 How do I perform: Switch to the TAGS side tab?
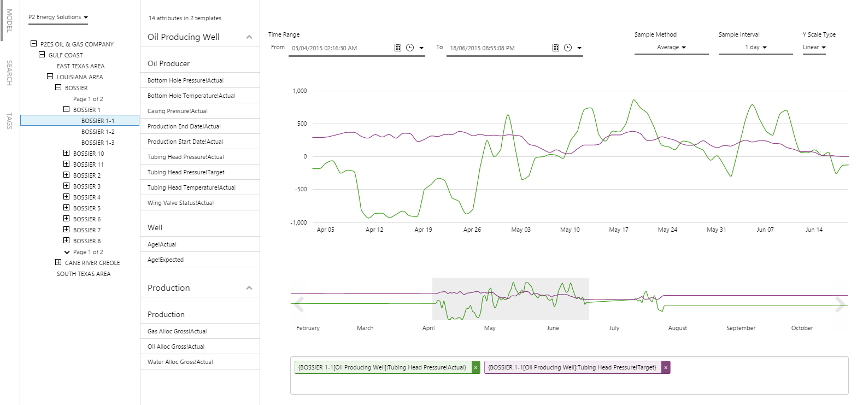(9, 121)
